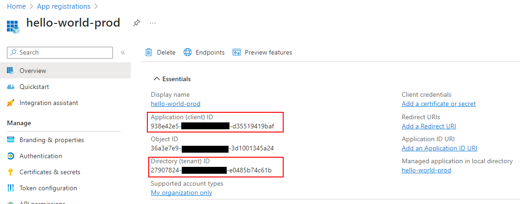Click the Delete toolbar button
The image size is (520, 204).
tap(161, 52)
